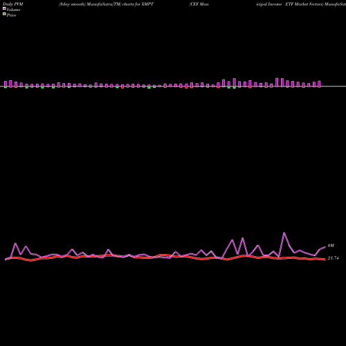346x346 pixels.
Task: Click the '21.74' price value label
Action: coord(333,258)
